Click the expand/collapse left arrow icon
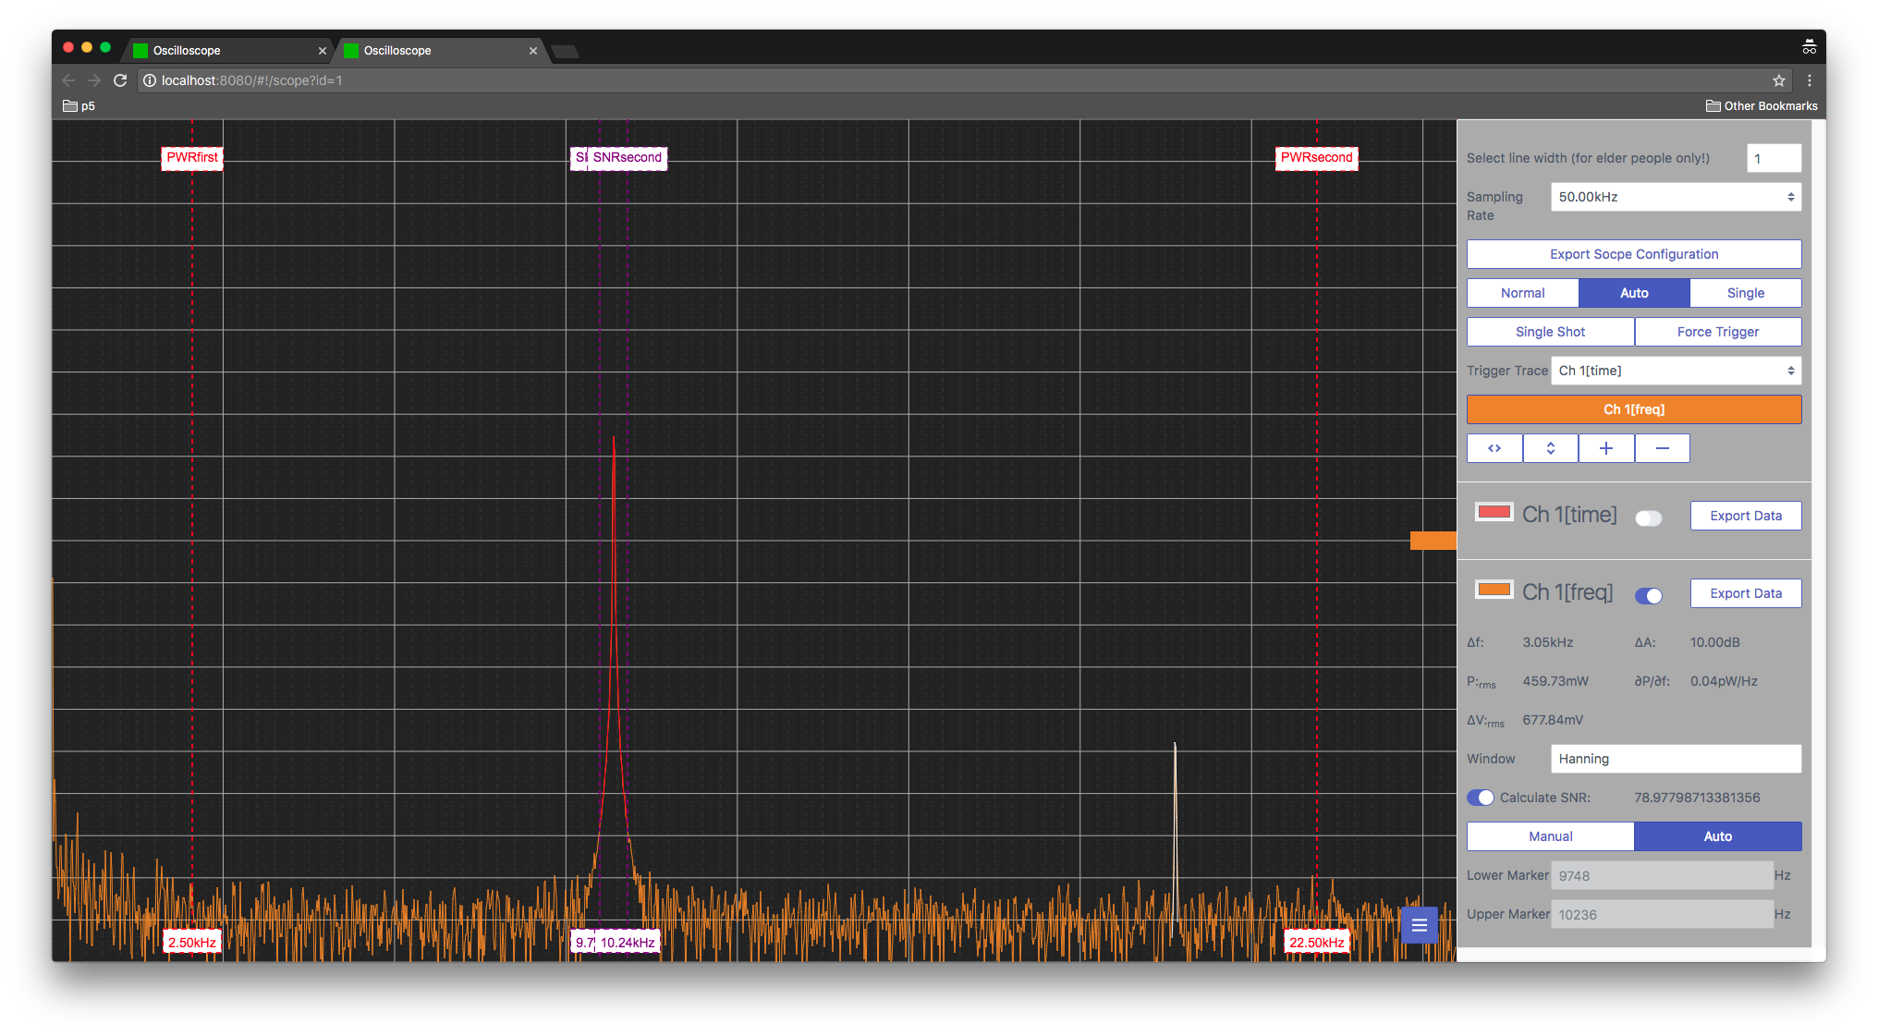 (x=1494, y=448)
